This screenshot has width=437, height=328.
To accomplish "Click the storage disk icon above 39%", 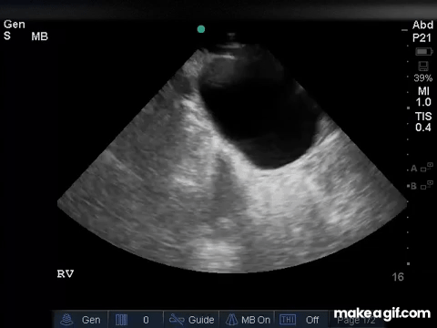I will pos(423,67).
